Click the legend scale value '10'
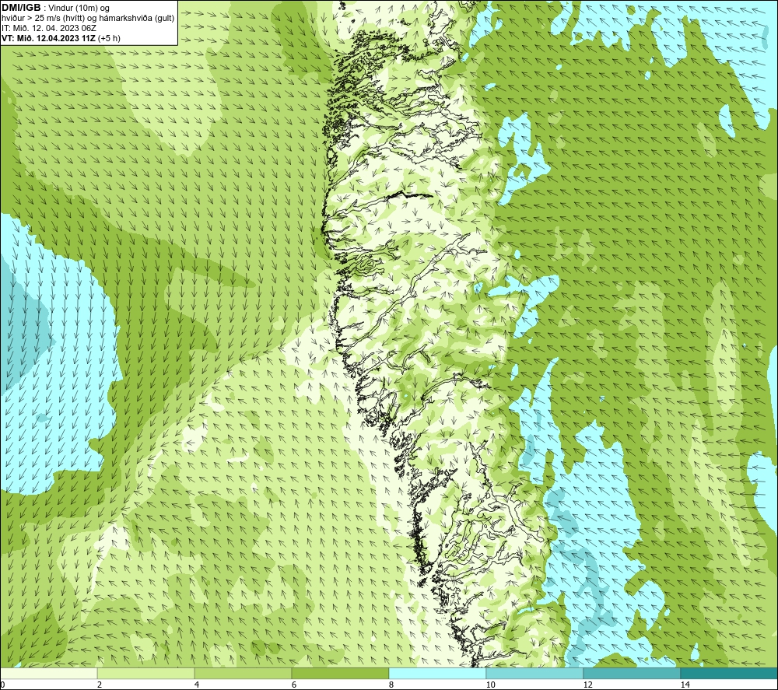Viewport: 778px width, 690px height. click(x=491, y=685)
